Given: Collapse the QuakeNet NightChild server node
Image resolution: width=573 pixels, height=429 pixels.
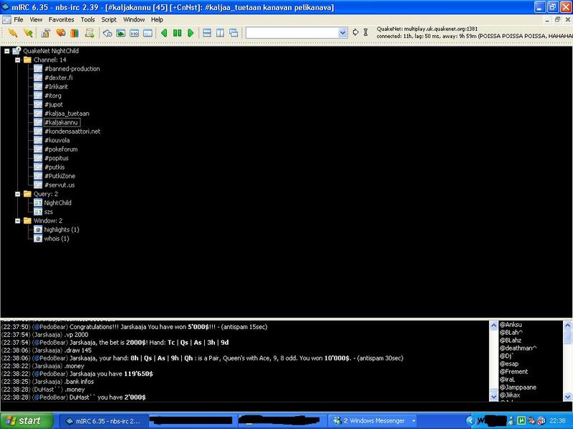Looking at the screenshot, I should 6,51.
